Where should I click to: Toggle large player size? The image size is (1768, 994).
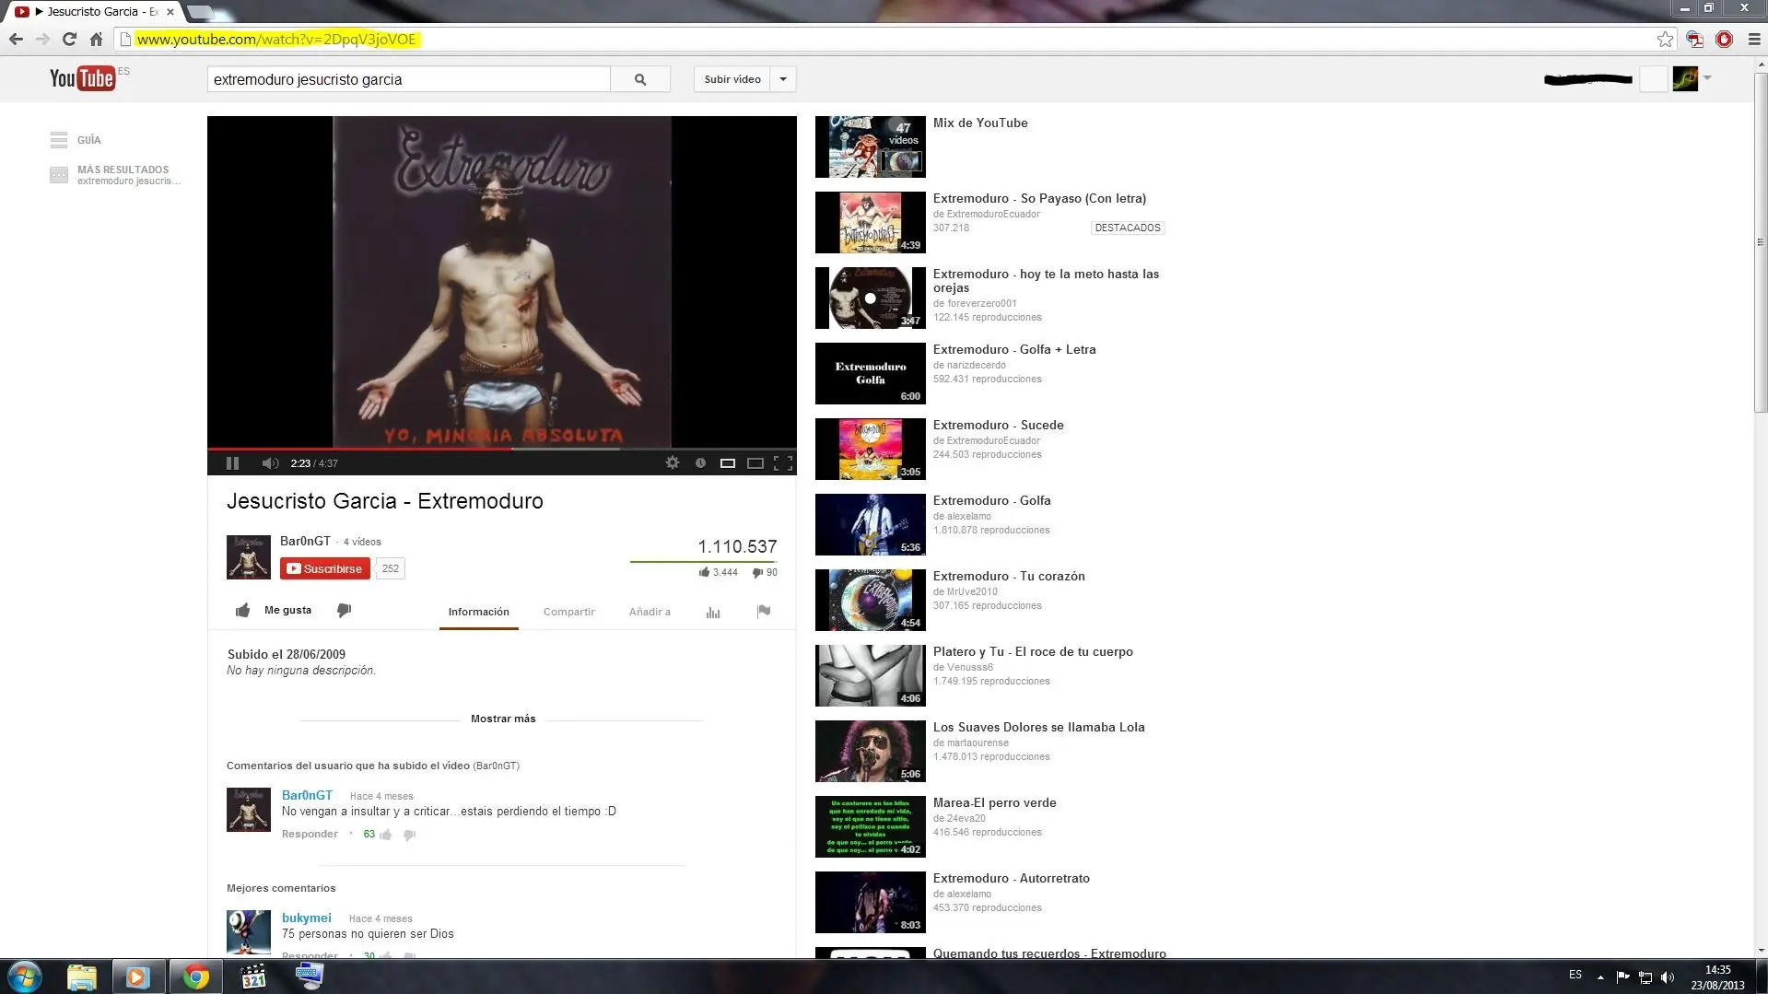pos(755,463)
